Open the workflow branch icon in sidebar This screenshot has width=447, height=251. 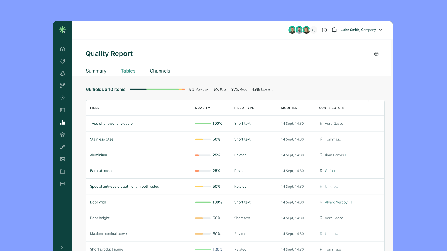(x=62, y=86)
